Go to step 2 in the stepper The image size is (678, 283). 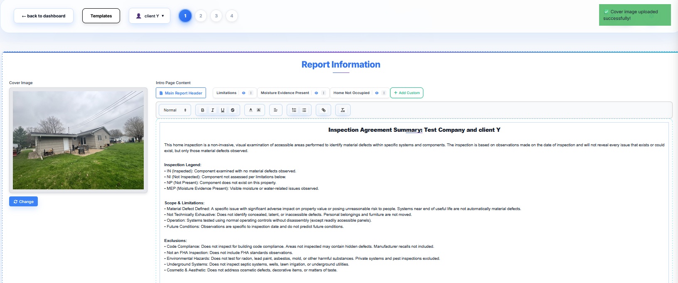(201, 16)
